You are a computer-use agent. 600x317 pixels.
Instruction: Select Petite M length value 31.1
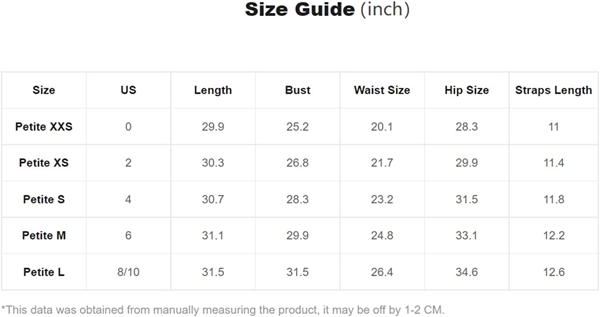point(213,235)
